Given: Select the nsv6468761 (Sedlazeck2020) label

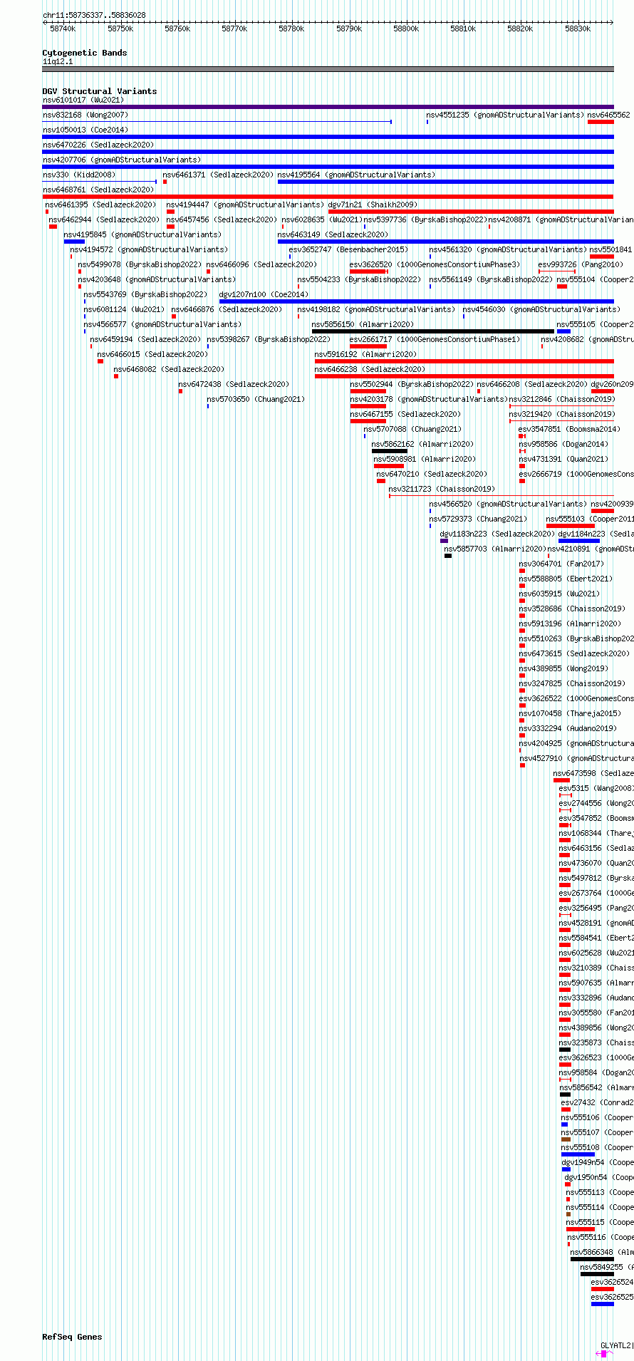Looking at the screenshot, I should tap(98, 190).
